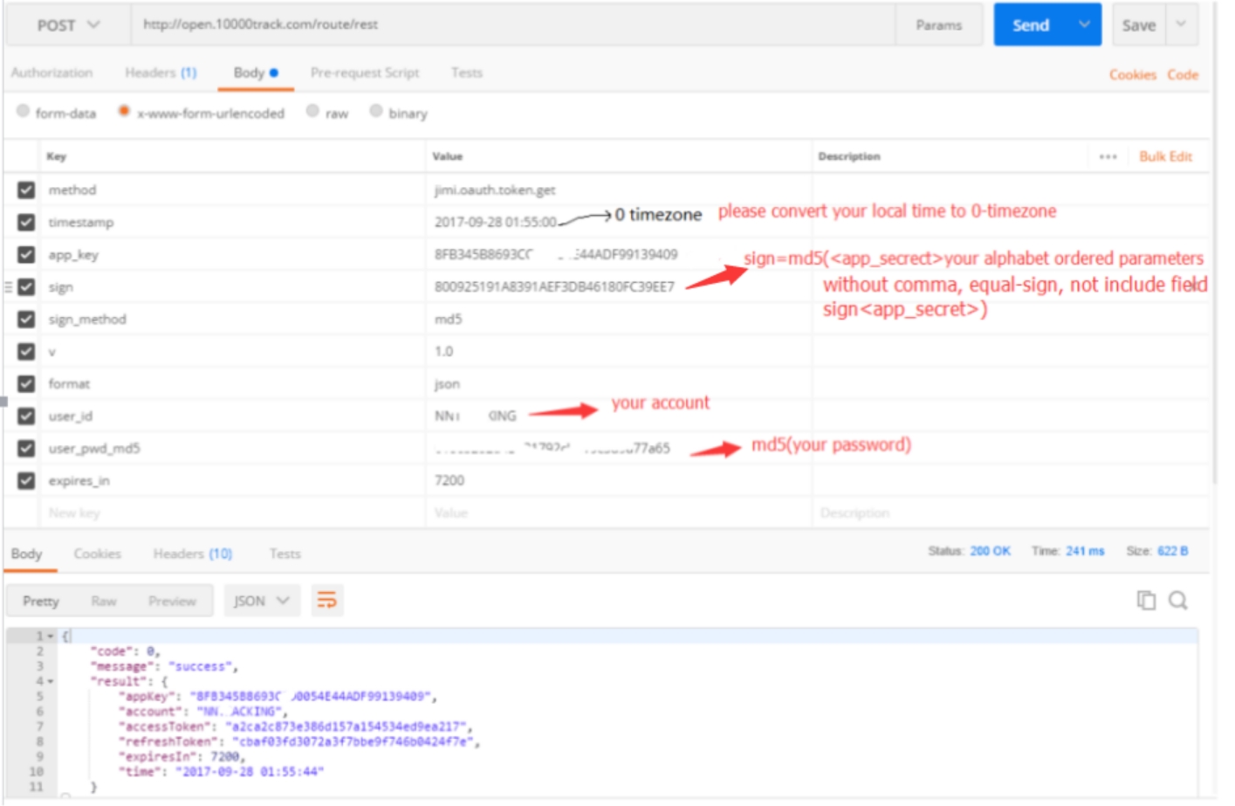Image resolution: width=1235 pixels, height=806 pixels.
Task: Uncheck the app_key parameter row
Action: [26, 255]
